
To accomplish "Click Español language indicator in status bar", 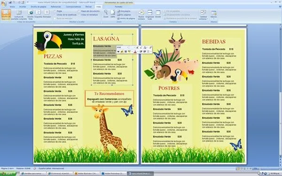I will 51,168.
